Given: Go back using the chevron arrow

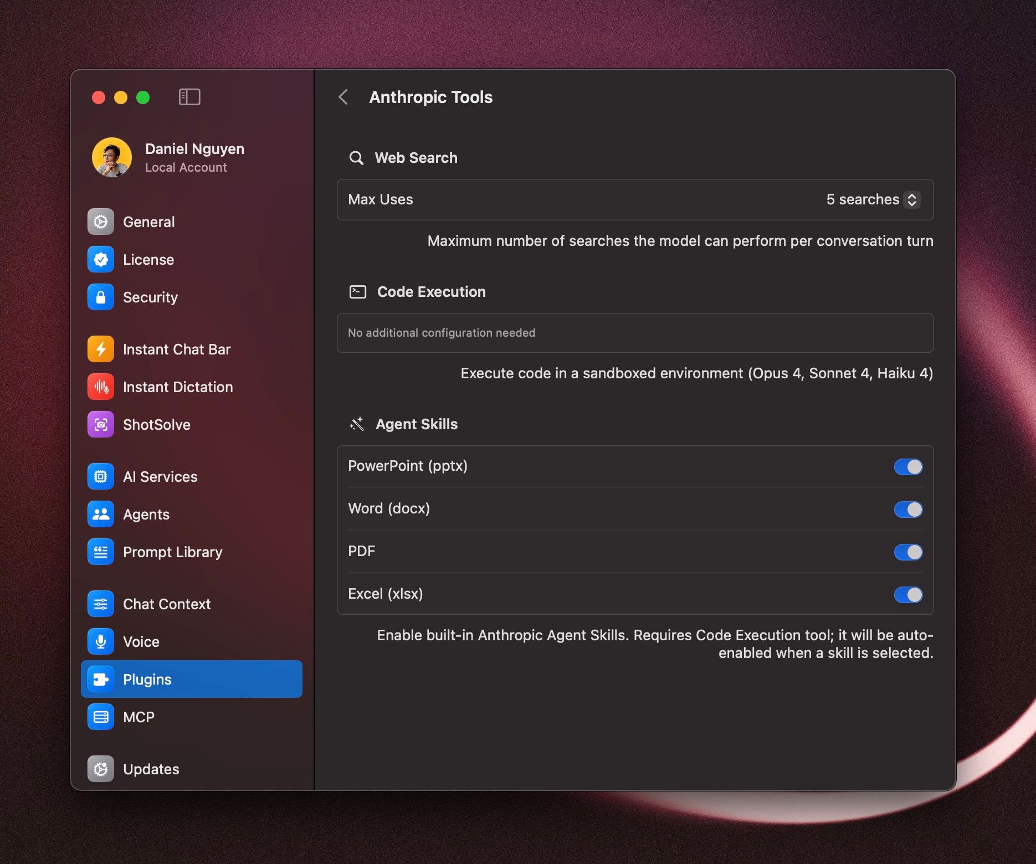Looking at the screenshot, I should coord(343,97).
